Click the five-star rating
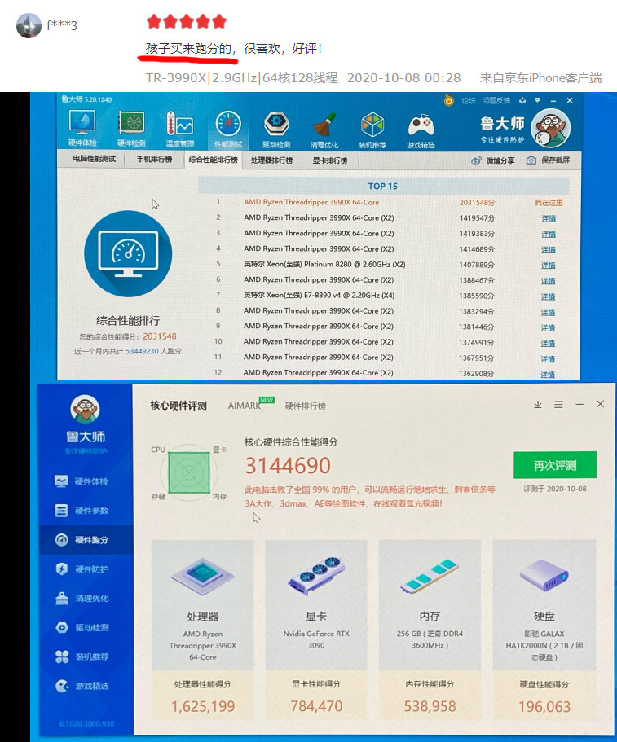The image size is (617, 742). (x=187, y=21)
